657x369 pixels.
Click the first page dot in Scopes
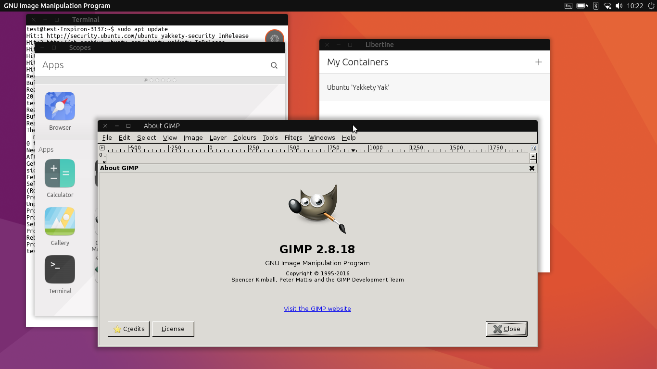146,80
